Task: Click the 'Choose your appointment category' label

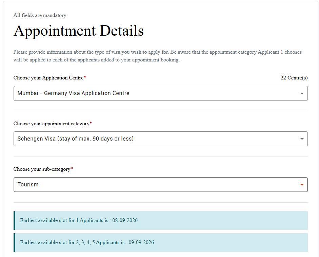Action: (52, 124)
